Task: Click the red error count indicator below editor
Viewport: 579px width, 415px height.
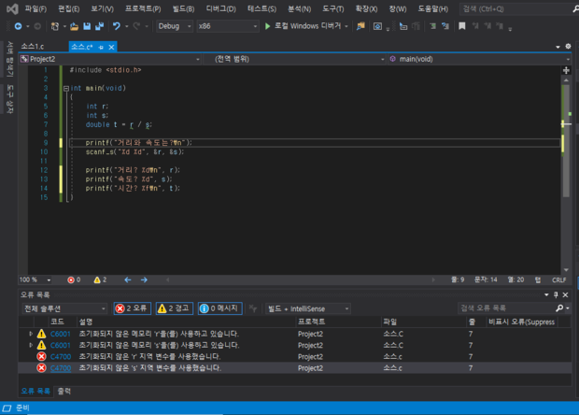Action: pos(74,279)
